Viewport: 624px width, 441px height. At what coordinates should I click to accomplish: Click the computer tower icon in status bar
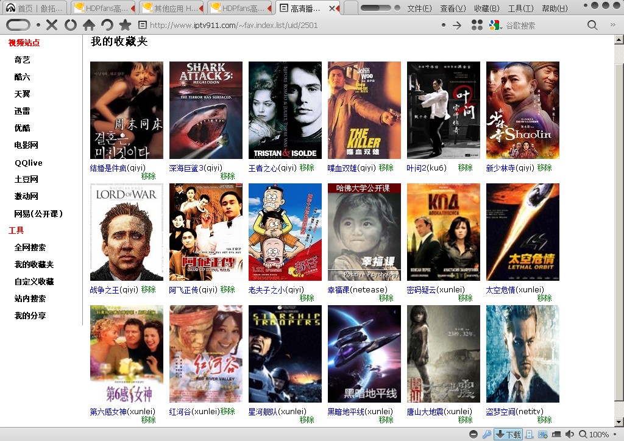tap(530, 434)
